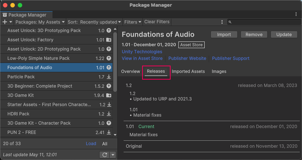Open Sort: Recently updated dropdown
Viewport: 302px width, 160px height.
coord(94,22)
